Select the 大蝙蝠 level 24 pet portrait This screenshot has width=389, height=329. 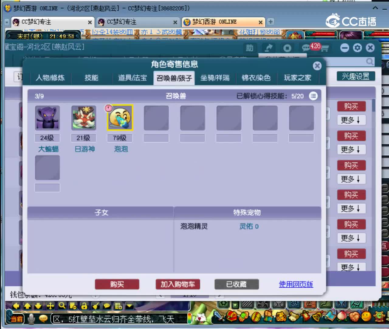click(47, 118)
